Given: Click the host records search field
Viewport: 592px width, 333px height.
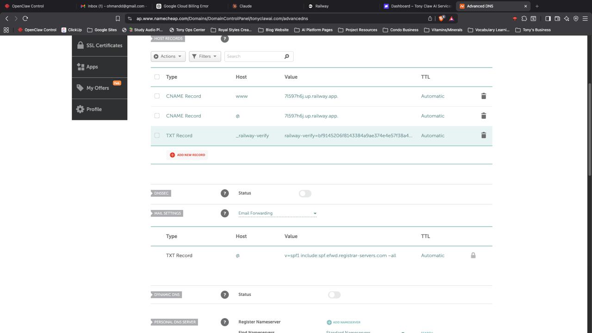Looking at the screenshot, I should tap(253, 56).
